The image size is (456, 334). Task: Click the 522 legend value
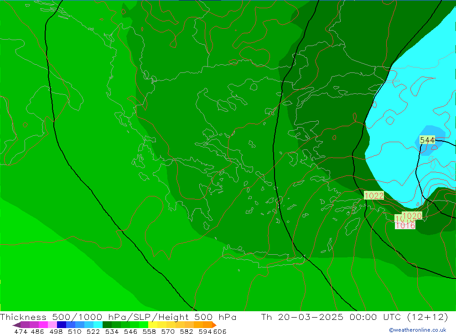tap(93, 332)
